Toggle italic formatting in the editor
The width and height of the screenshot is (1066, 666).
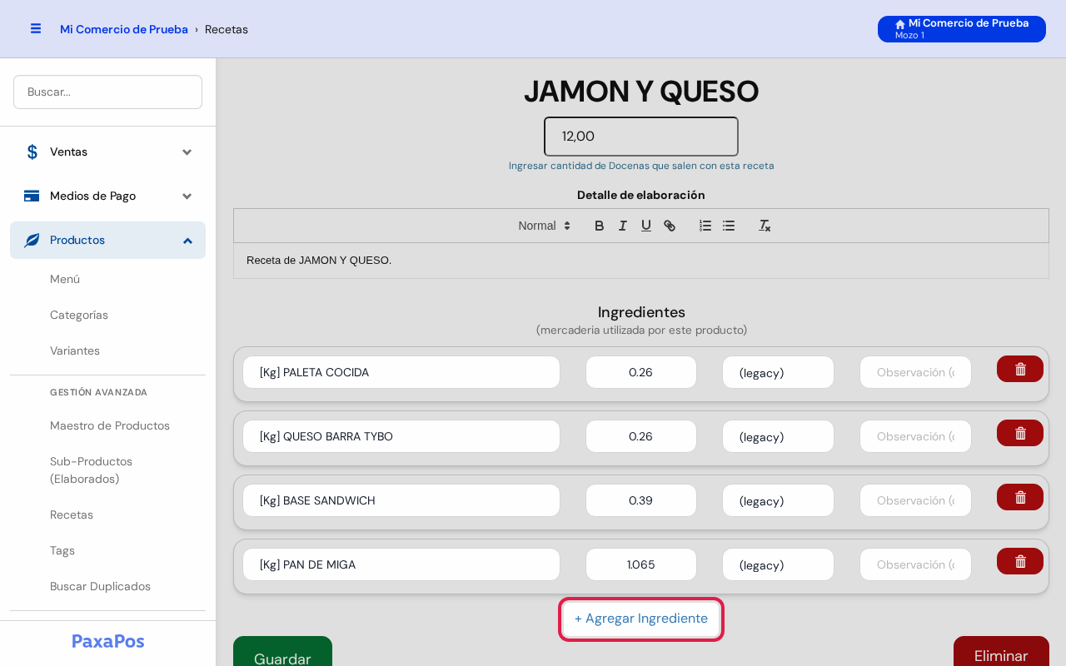coord(622,226)
